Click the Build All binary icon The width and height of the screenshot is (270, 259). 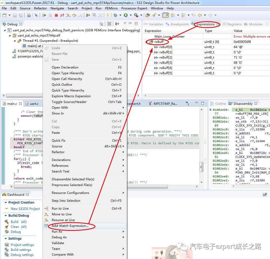tap(29, 15)
